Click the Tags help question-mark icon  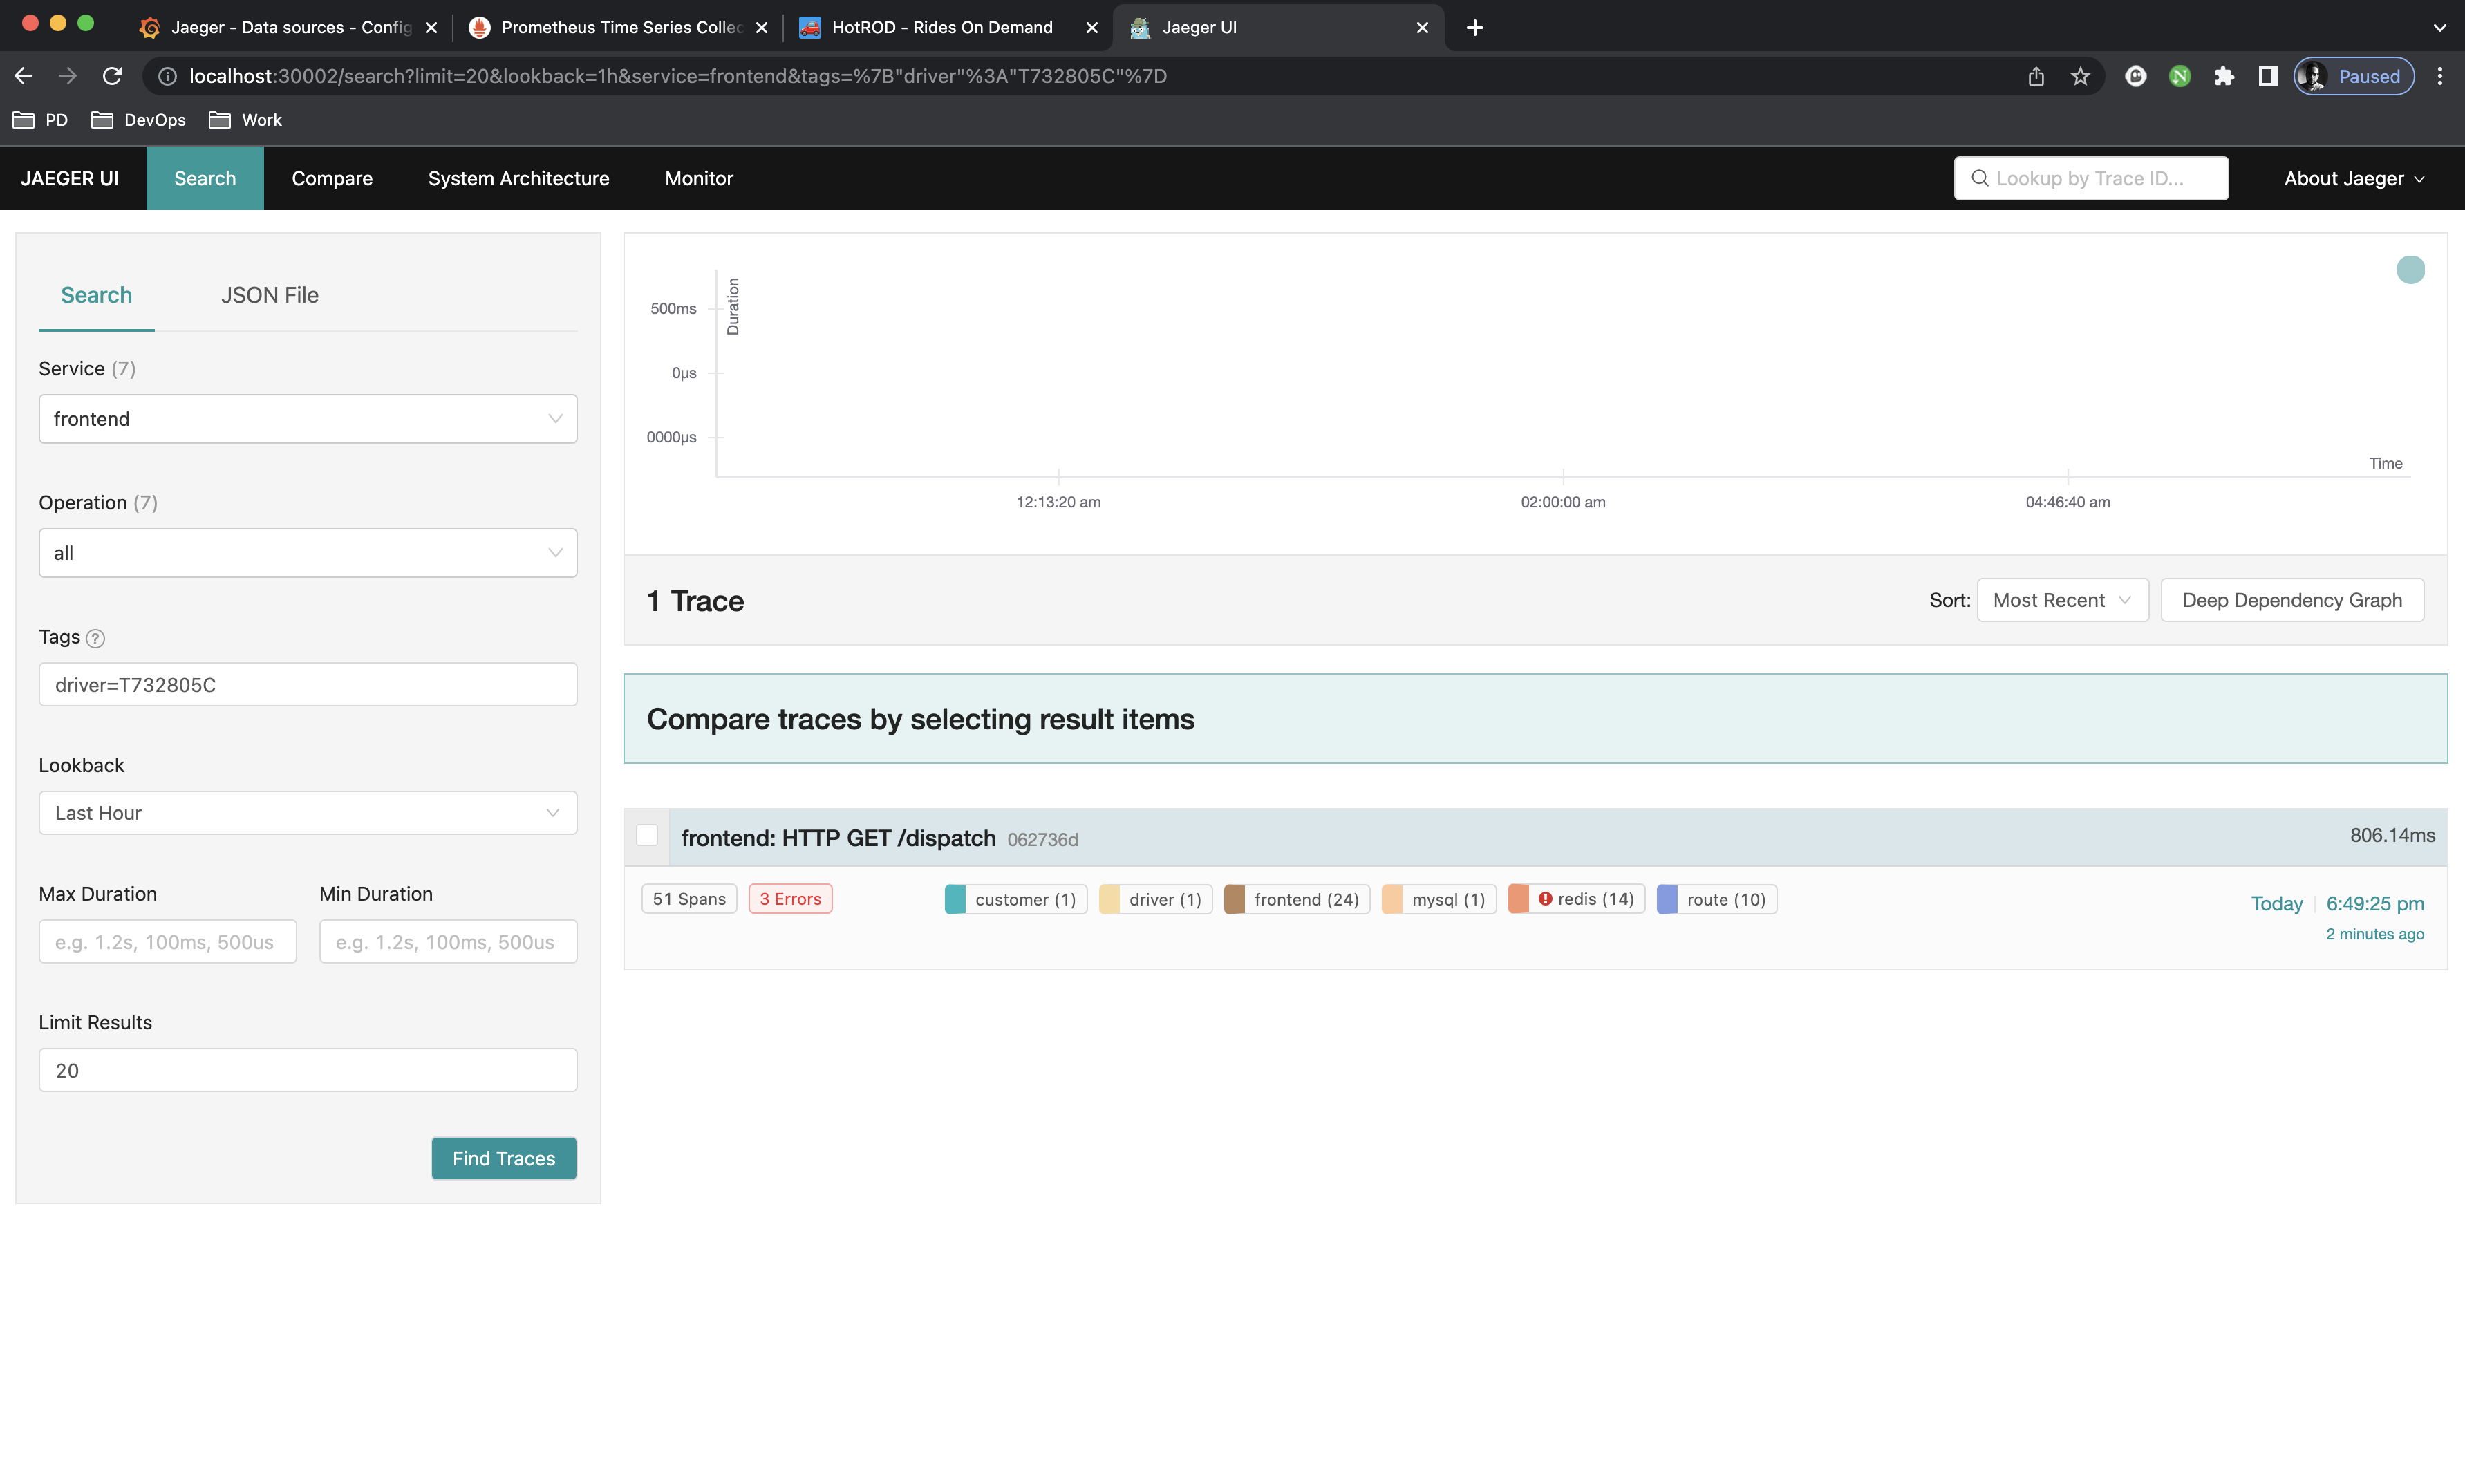(95, 638)
